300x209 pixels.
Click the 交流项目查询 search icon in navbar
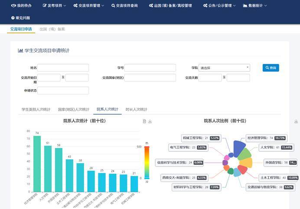113,6
